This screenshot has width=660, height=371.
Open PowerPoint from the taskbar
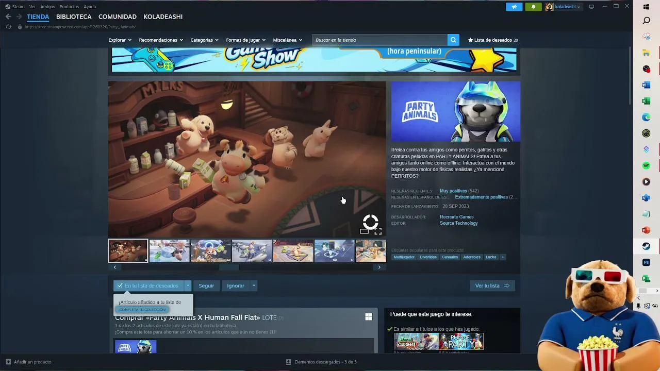[646, 230]
